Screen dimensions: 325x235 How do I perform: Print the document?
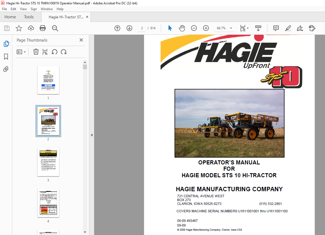43,28
